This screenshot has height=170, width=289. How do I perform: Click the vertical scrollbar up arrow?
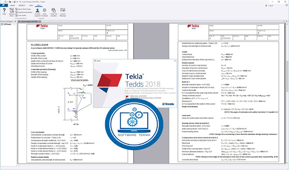tap(288, 24)
